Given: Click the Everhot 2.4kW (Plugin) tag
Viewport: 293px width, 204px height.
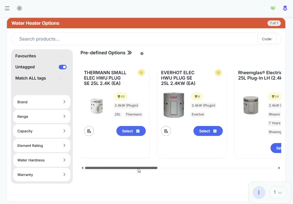Looking at the screenshot, I should point(203,106).
